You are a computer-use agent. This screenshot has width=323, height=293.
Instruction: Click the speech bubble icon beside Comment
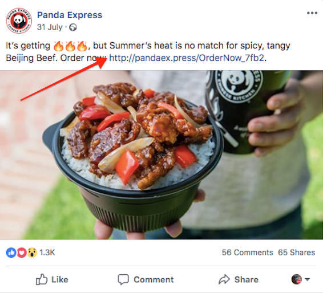[123, 279]
